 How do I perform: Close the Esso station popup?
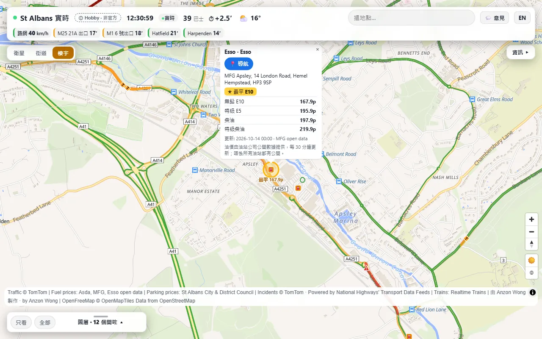click(318, 50)
